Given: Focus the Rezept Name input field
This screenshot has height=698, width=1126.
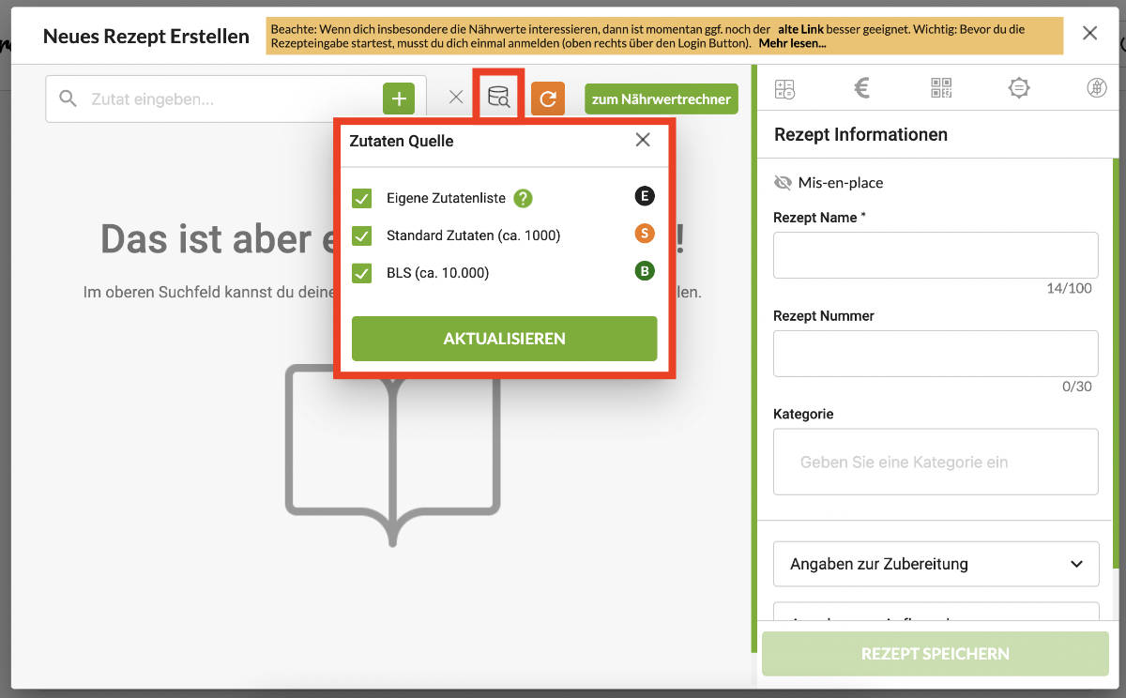Looking at the screenshot, I should 936,255.
